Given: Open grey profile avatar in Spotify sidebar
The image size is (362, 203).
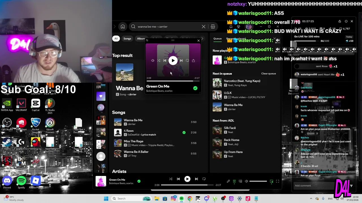Looking at the screenshot, I should pyautogui.click(x=101, y=156).
